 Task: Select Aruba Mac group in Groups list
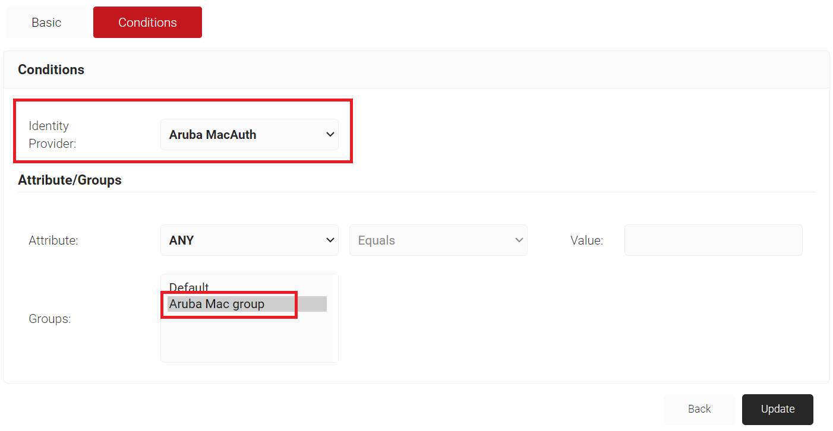coord(247,304)
